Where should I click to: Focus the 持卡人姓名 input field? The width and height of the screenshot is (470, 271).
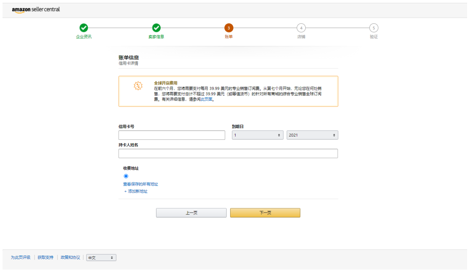228,153
